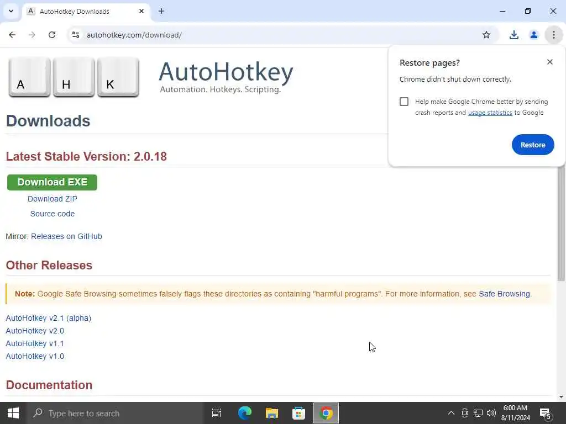Open AutoHotkey v2.1 (alpha) link

(49, 318)
